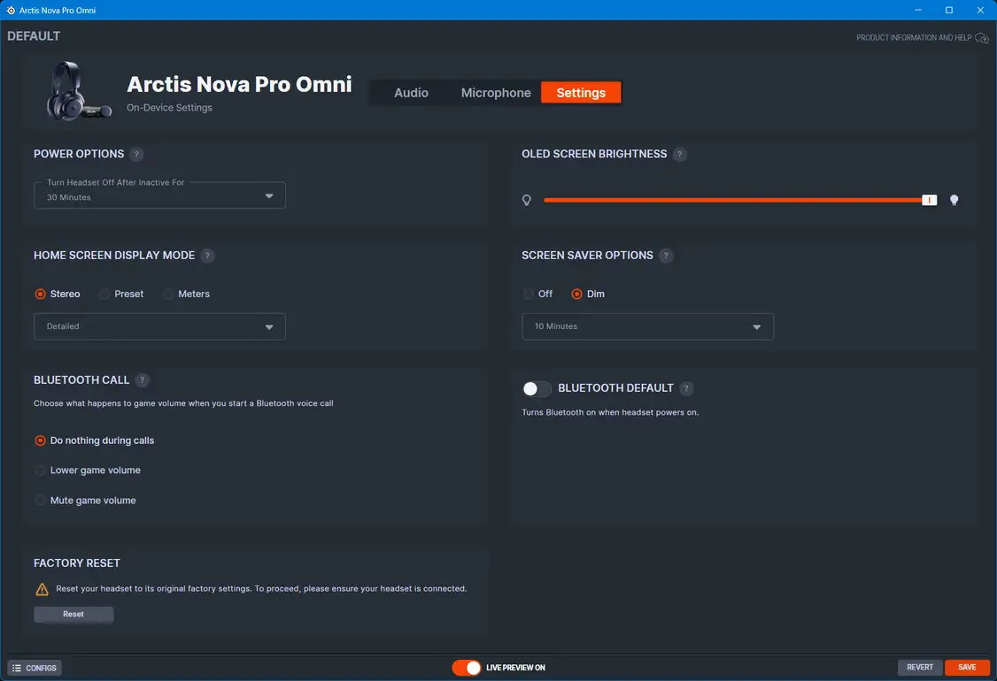The height and width of the screenshot is (681, 997).
Task: Open the Turn Headset Off After Inactive dropdown
Action: (159, 195)
